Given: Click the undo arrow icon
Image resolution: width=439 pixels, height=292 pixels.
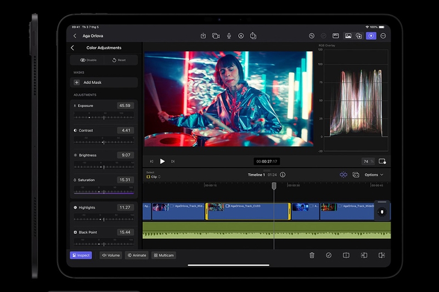Looking at the screenshot, I should 312,36.
